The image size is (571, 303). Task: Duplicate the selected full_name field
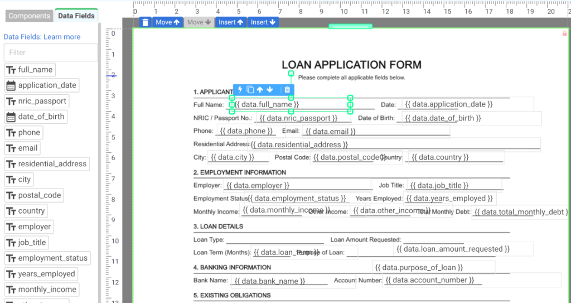coord(250,90)
